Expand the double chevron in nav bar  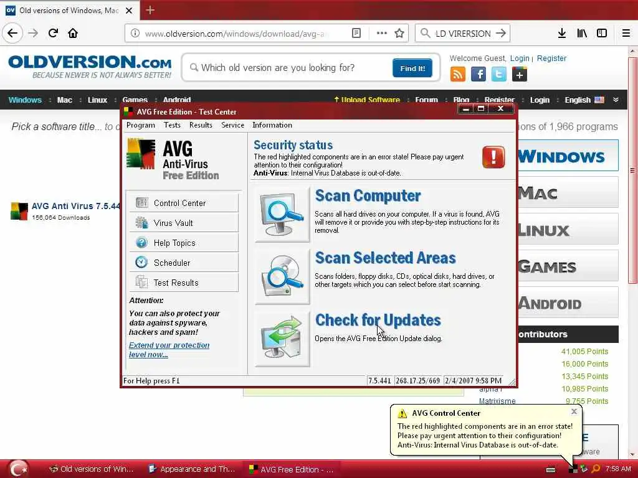pyautogui.click(x=616, y=100)
